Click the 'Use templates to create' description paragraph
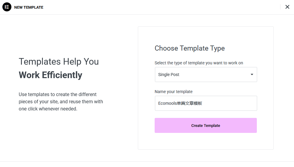The image size is (294, 167). pos(61,101)
